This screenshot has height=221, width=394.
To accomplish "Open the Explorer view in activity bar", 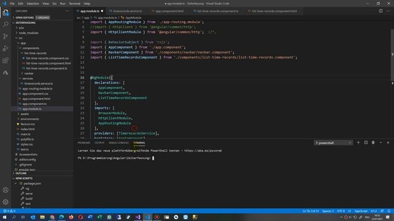I will point(6,12).
